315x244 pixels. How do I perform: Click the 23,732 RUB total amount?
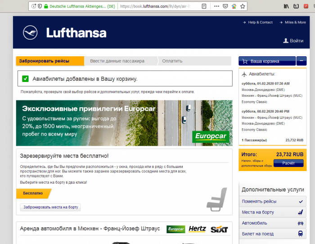pyautogui.click(x=290, y=154)
